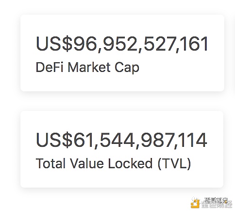Click the word DeFi in the first card

[x=50, y=67]
